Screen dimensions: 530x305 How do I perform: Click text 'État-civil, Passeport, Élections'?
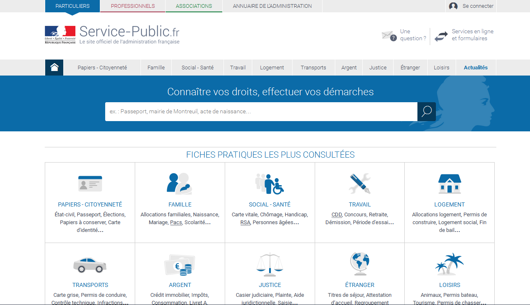[x=90, y=215]
